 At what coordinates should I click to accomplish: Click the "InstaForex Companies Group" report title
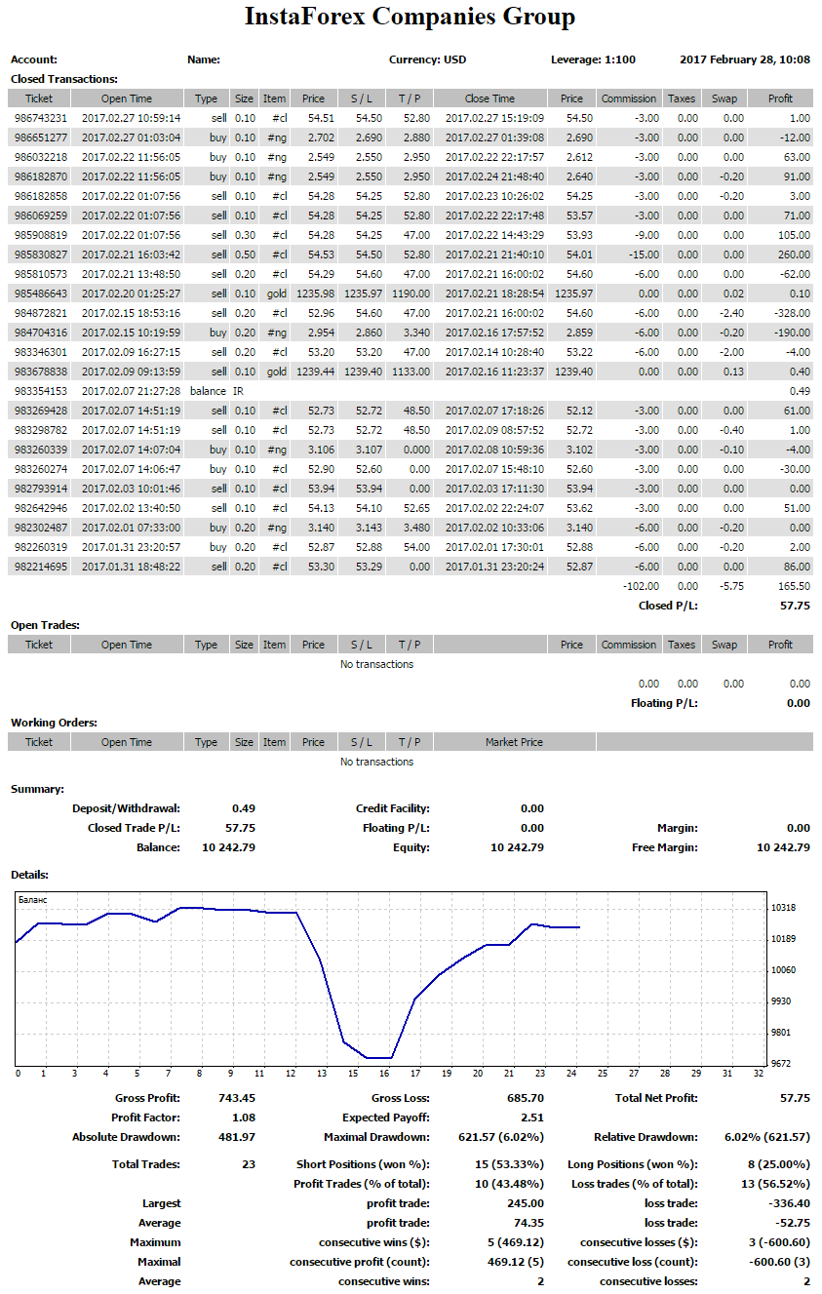click(410, 17)
